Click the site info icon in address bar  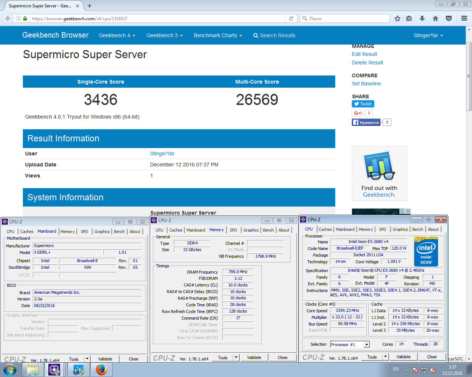(18, 18)
